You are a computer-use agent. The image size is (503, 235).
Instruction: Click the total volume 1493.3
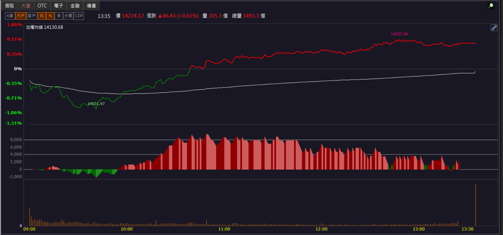pos(251,16)
